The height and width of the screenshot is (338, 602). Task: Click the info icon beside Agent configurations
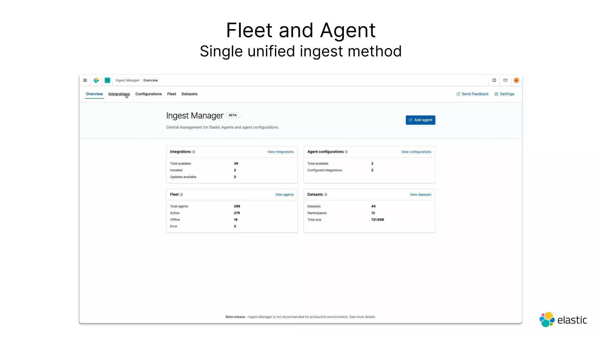(346, 152)
